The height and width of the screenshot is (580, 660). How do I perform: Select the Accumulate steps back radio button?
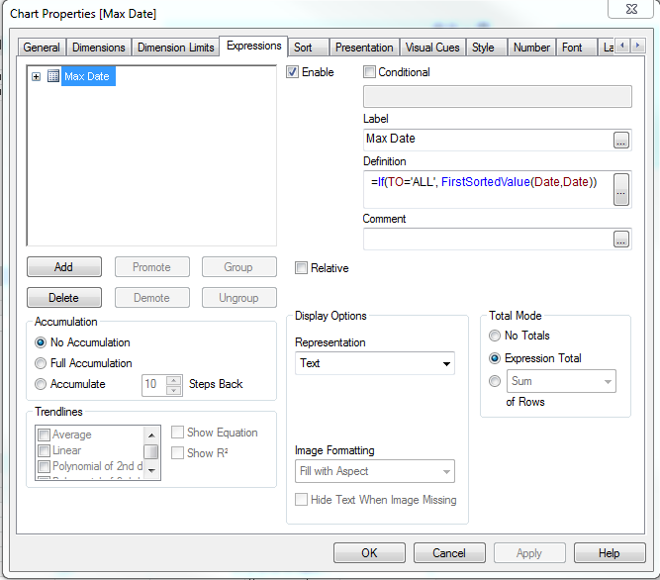pyautogui.click(x=41, y=384)
